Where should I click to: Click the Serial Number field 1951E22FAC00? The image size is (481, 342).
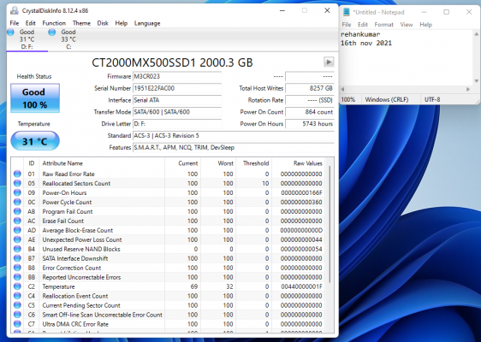click(x=177, y=88)
